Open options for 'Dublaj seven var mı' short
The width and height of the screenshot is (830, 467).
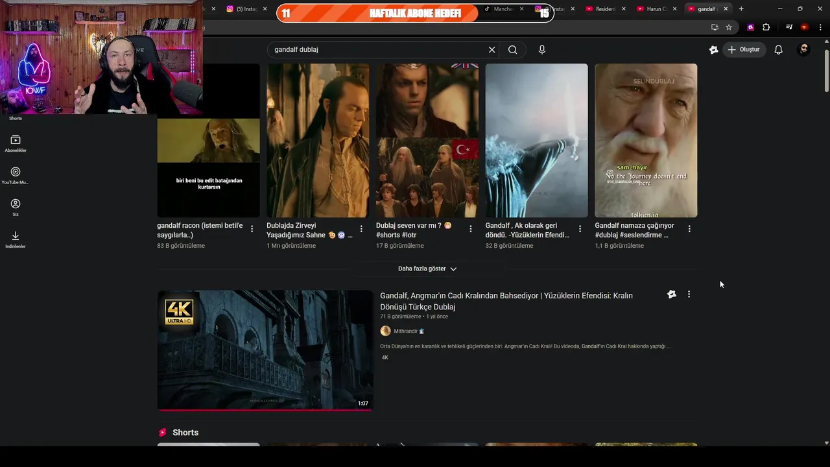471,229
